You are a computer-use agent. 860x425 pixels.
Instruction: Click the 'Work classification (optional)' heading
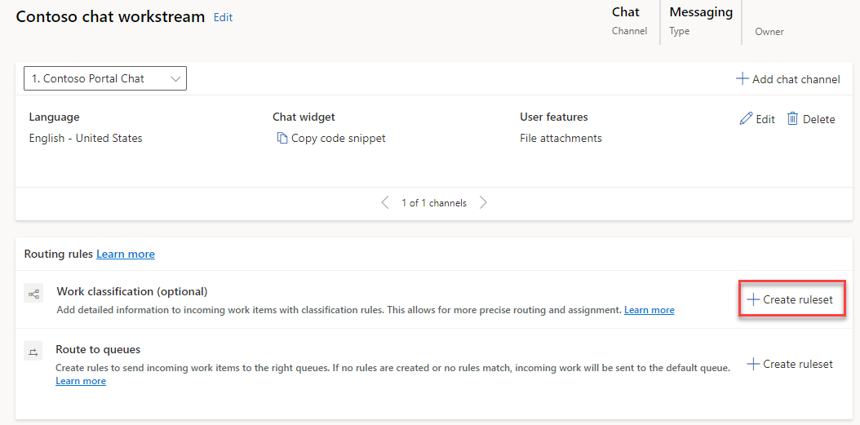pyautogui.click(x=132, y=291)
